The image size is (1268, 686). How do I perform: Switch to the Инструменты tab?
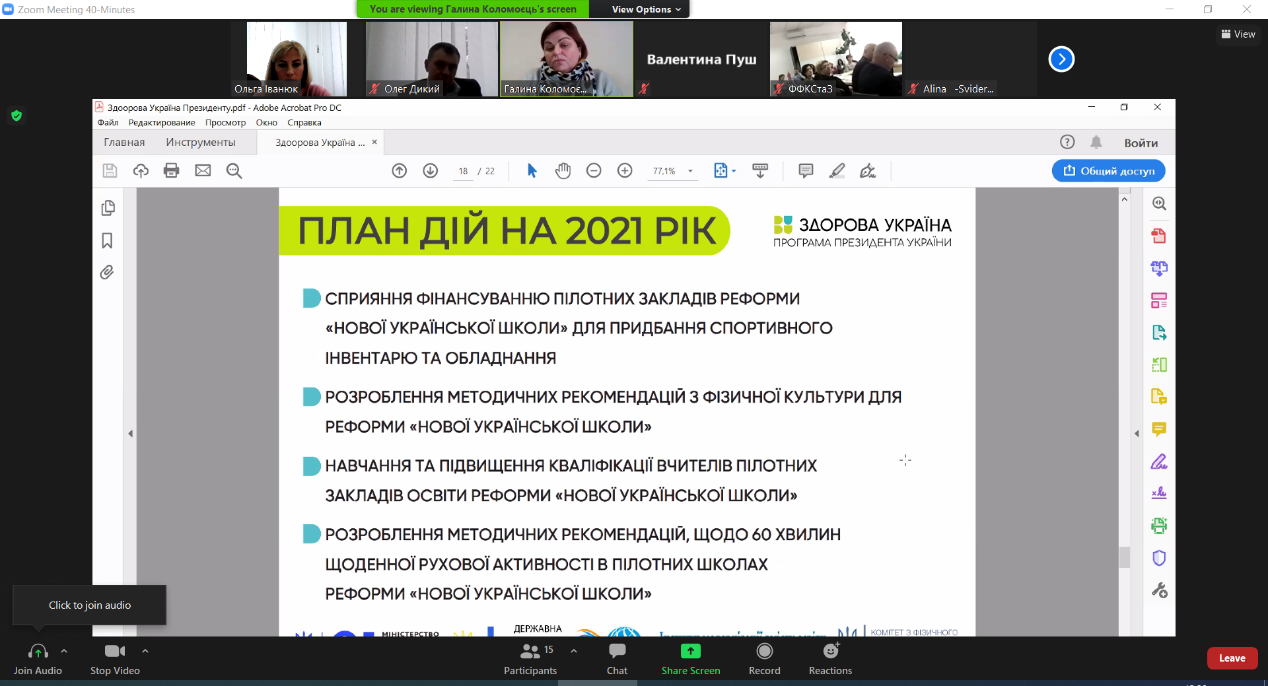tap(200, 141)
